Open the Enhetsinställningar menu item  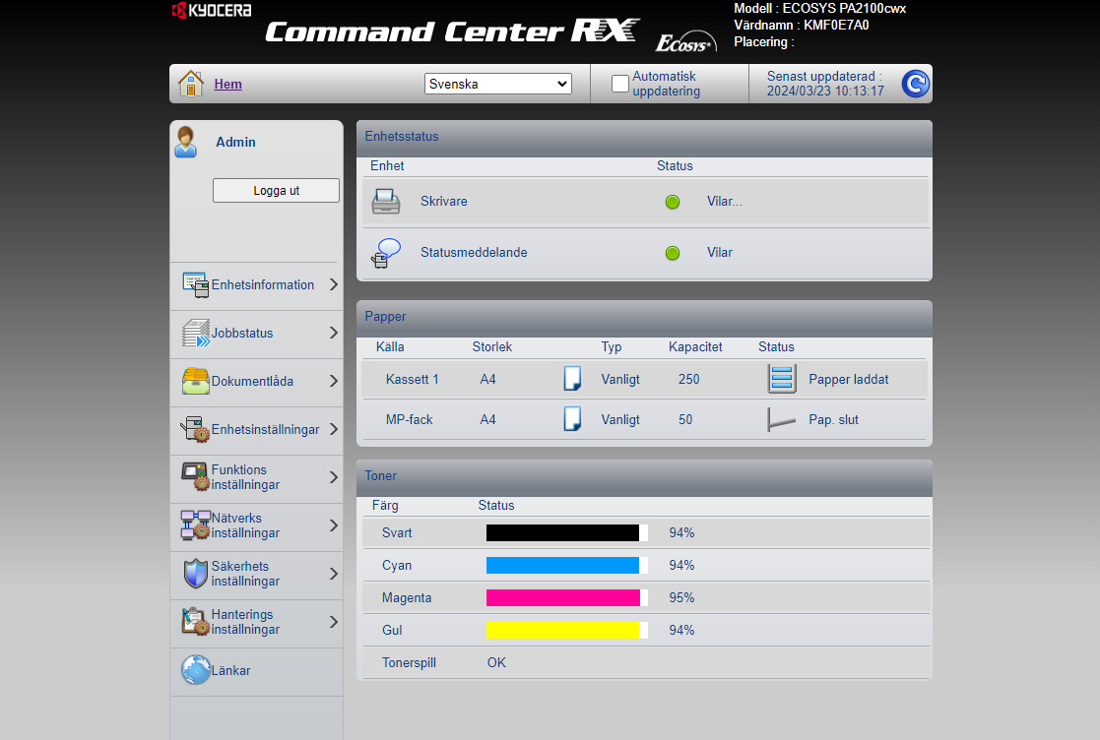(265, 430)
